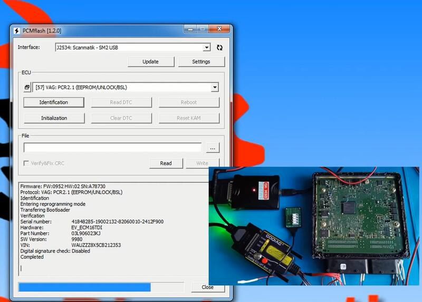Open Settings

coord(201,62)
